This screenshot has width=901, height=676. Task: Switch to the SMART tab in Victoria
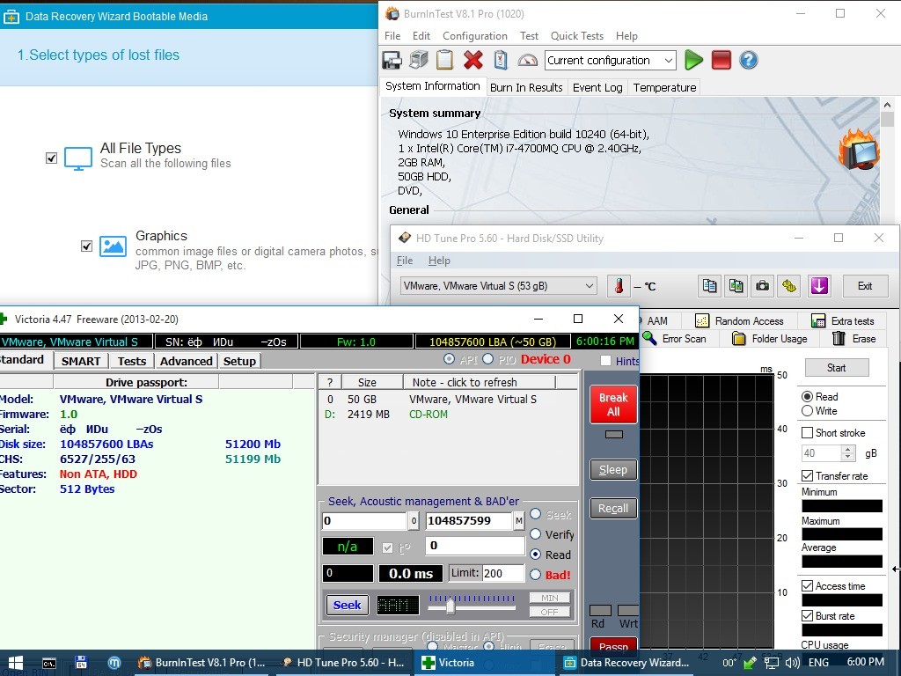81,361
